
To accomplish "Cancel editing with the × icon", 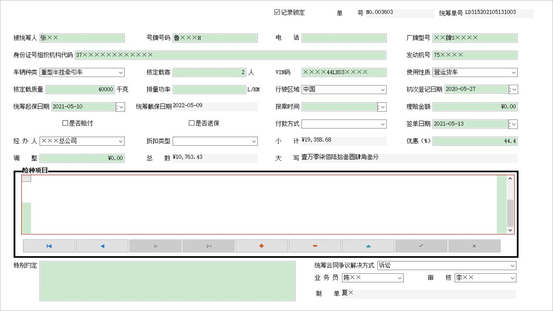I will tap(474, 245).
